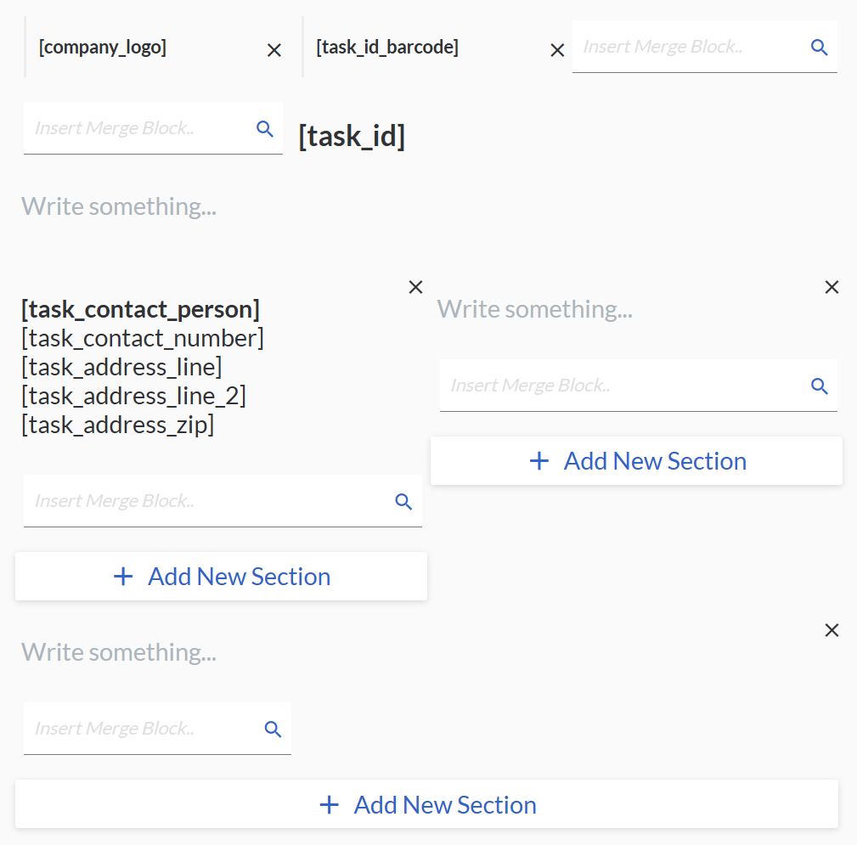Click search icon in bottom merge block field
Screen dimensions: 857x845
click(x=273, y=730)
